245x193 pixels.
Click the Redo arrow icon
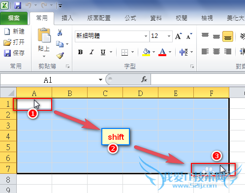[44, 5]
